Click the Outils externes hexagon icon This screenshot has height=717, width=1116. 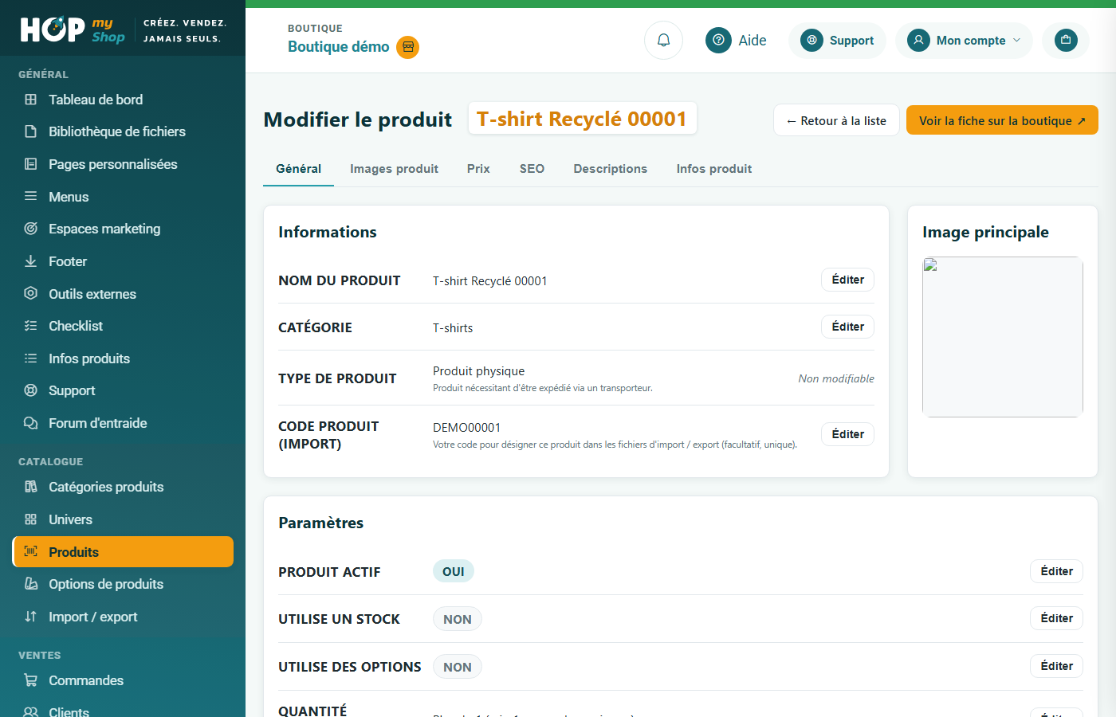coord(31,293)
